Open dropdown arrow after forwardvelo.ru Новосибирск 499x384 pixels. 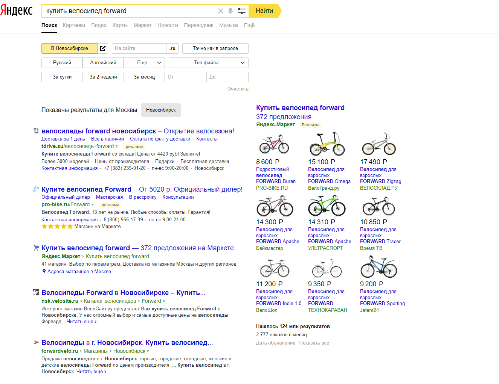148,351
